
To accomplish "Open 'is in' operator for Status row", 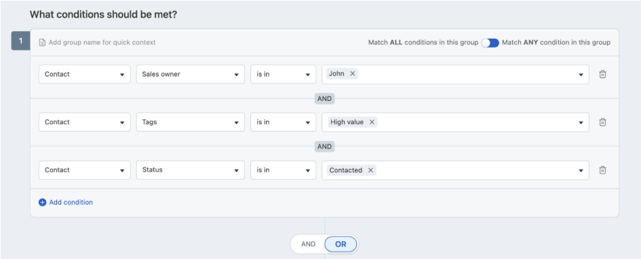I will [x=284, y=170].
